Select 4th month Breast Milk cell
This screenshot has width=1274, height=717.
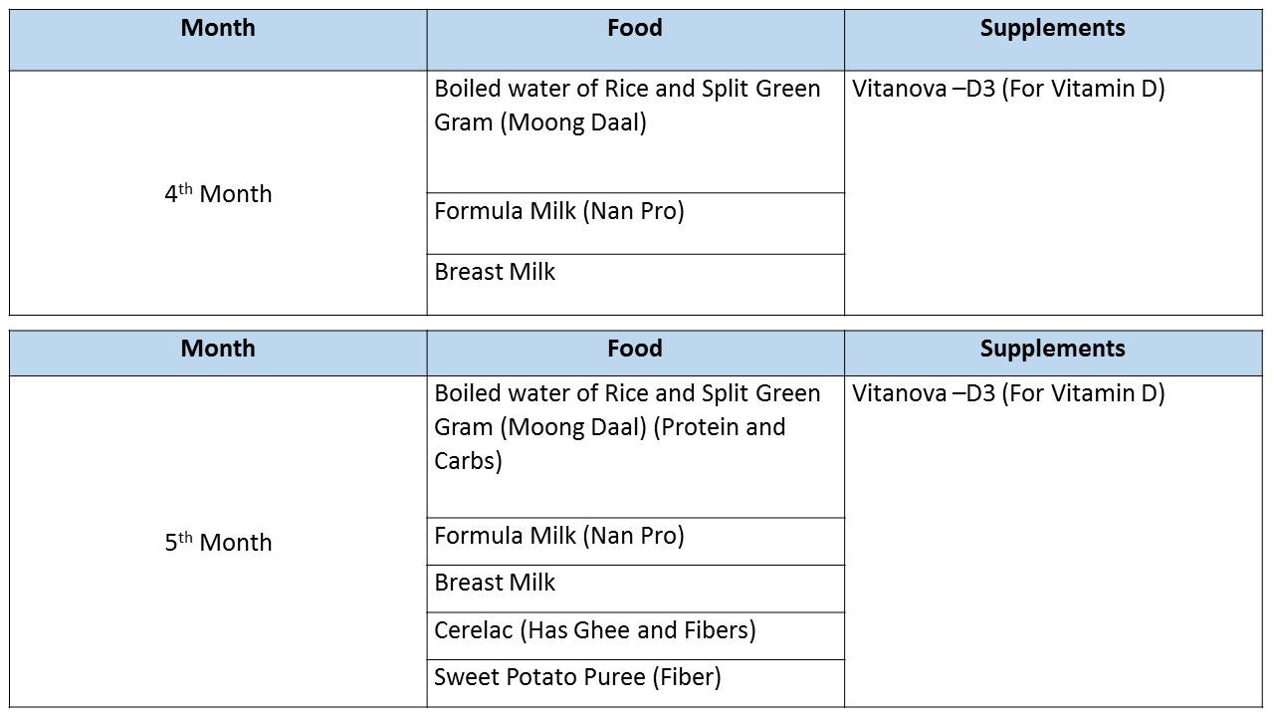tap(635, 285)
